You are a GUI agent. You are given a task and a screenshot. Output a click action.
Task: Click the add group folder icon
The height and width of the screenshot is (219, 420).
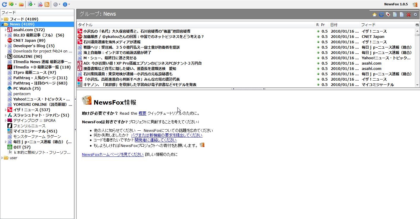coord(11,4)
